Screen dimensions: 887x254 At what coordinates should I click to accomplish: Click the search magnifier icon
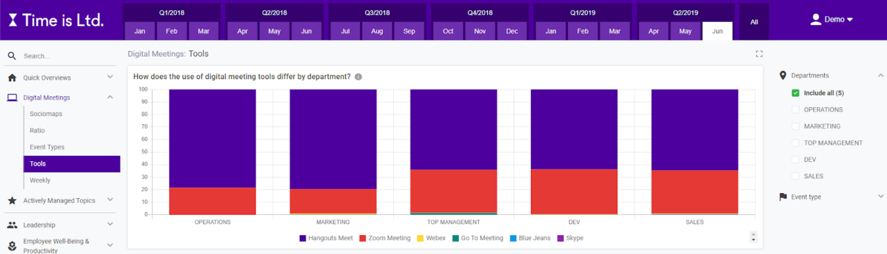coord(12,56)
